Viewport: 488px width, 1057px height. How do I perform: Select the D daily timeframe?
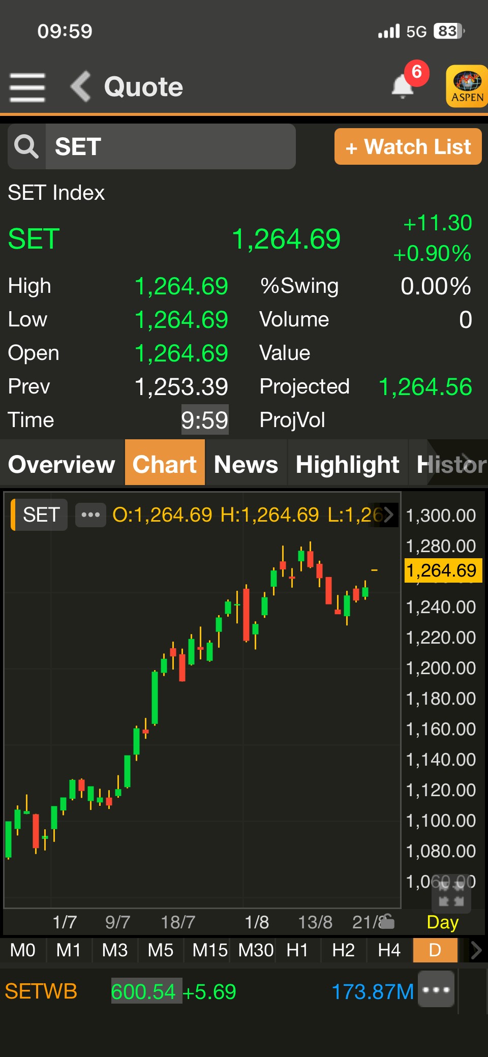pyautogui.click(x=435, y=950)
